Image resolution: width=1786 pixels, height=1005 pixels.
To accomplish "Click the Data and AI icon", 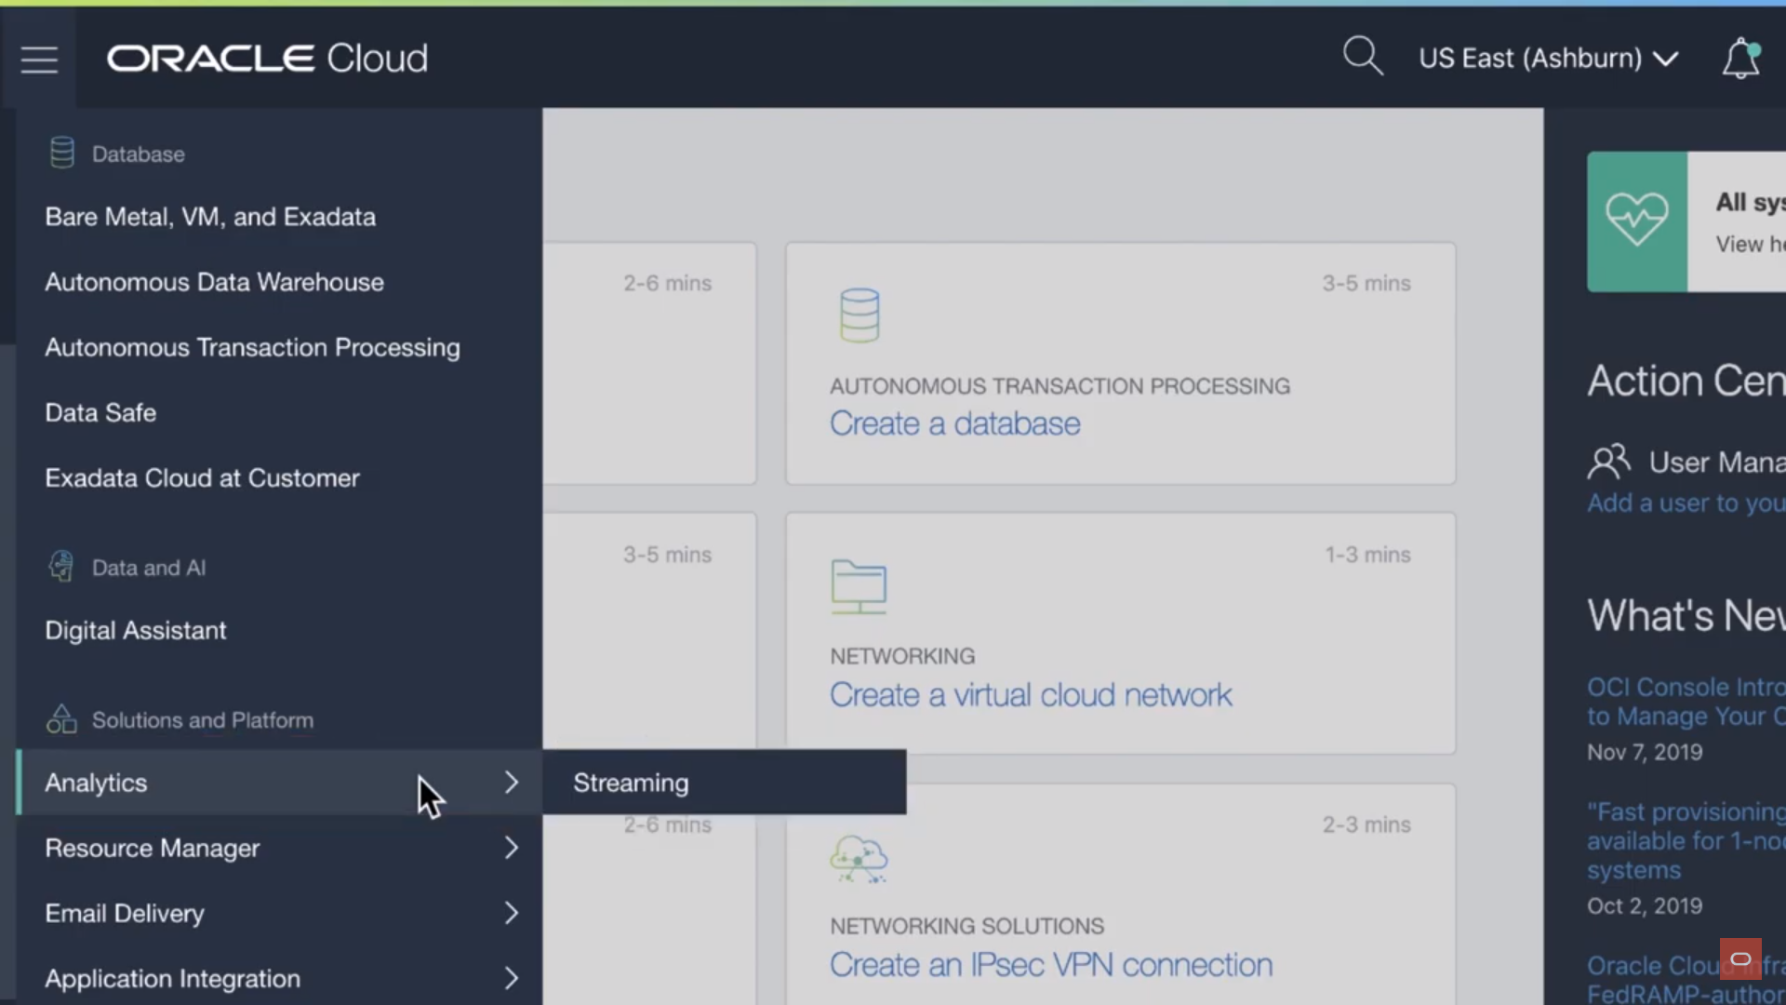I will [x=61, y=566].
